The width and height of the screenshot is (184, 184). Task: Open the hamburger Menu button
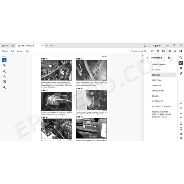pos(6,46)
